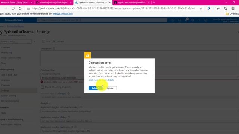This screenshot has width=239, height=134.
Task: Go to browser home page
Action: coord(20,8)
